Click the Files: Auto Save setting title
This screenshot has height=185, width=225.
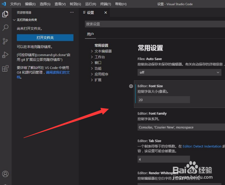[150, 59]
